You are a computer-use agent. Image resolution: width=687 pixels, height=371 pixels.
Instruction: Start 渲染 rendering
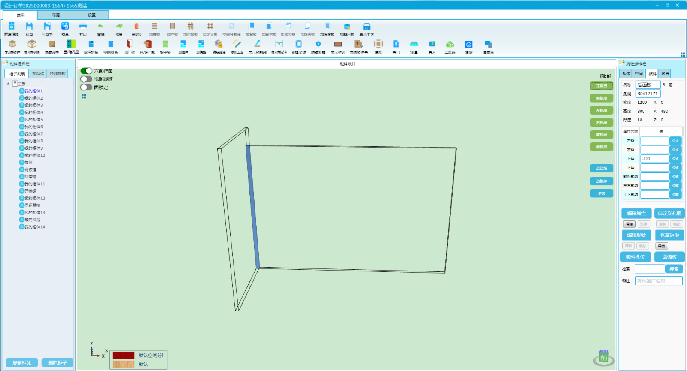[x=468, y=44]
